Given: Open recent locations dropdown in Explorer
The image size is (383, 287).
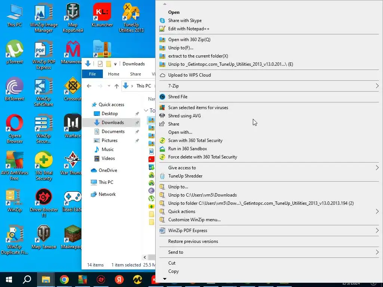Looking at the screenshot, I should coord(109,86).
